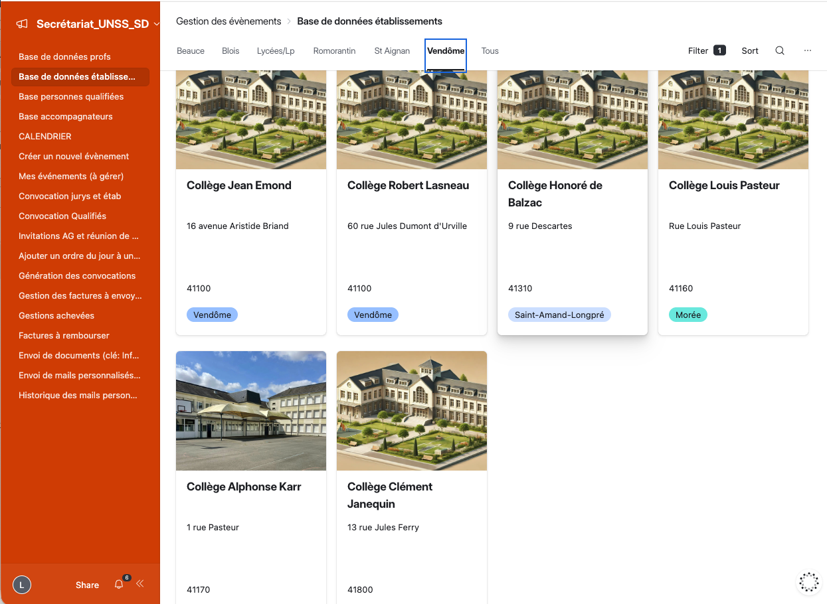Switch to the Blois tab

click(x=230, y=51)
